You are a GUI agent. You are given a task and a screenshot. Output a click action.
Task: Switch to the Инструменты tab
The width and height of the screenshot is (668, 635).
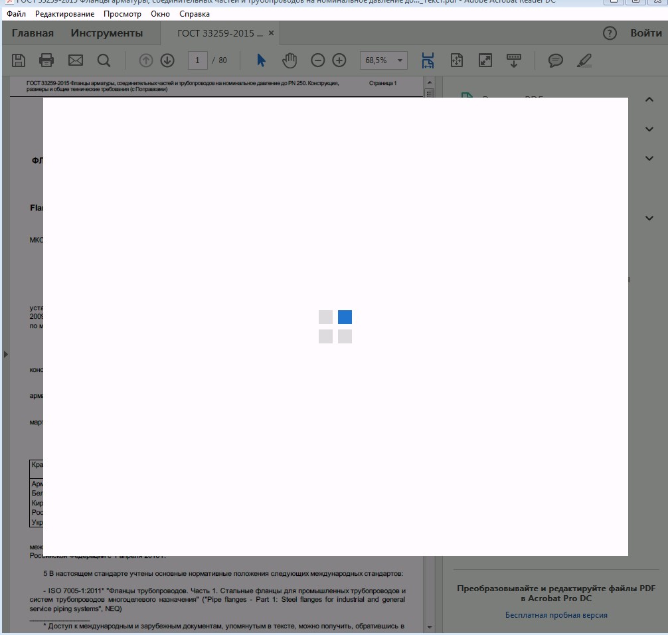tap(106, 33)
